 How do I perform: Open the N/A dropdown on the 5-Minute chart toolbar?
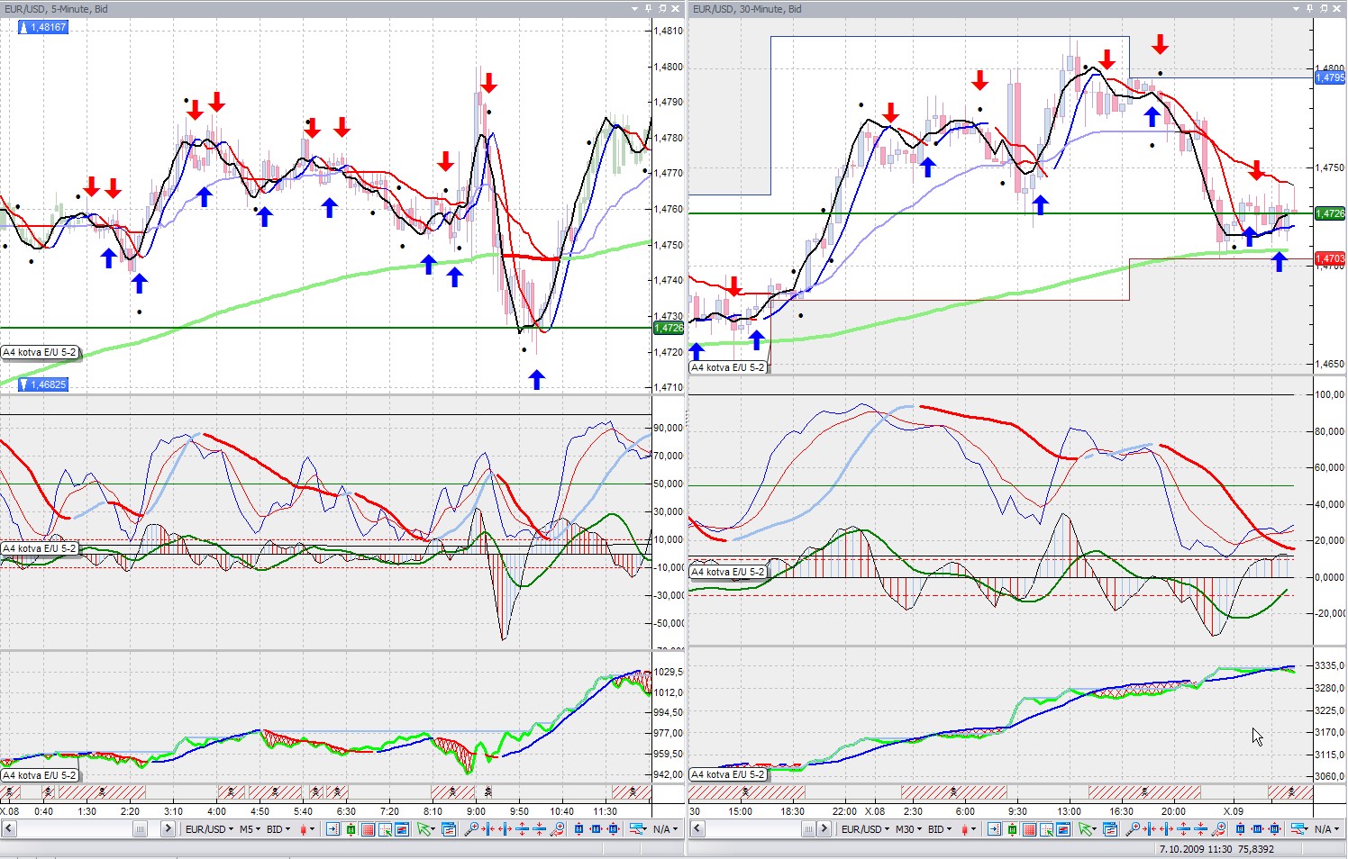point(665,829)
